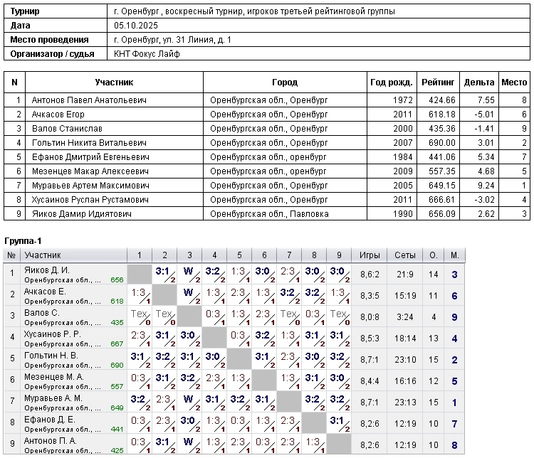Click the organizer value 'КНТ Фокус Лайф'

click(147, 53)
